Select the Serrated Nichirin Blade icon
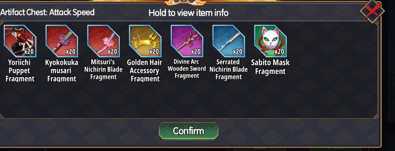Screen dimensions: 395x151 [x=229, y=41]
